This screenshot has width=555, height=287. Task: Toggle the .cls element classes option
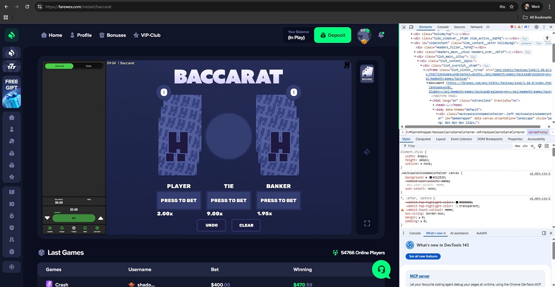[x=524, y=146]
